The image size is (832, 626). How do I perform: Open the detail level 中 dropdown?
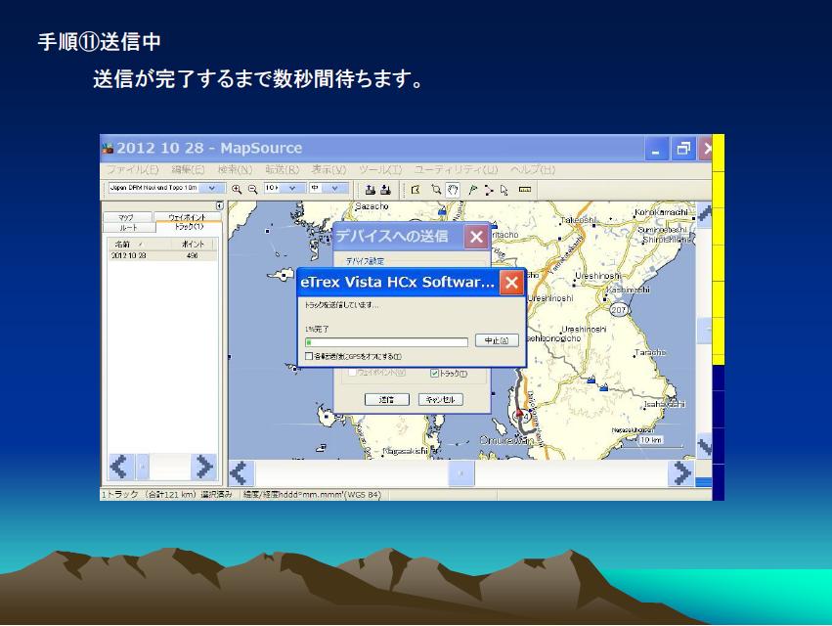(334, 188)
